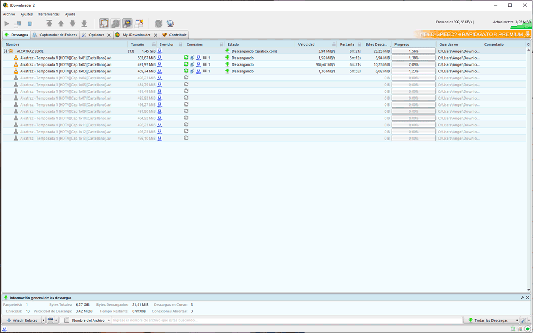Toggle automatic reconnect in the toolbar

(116, 23)
